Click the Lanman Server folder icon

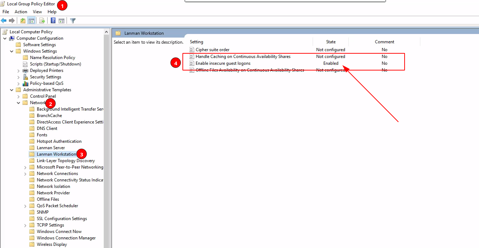[x=32, y=148]
